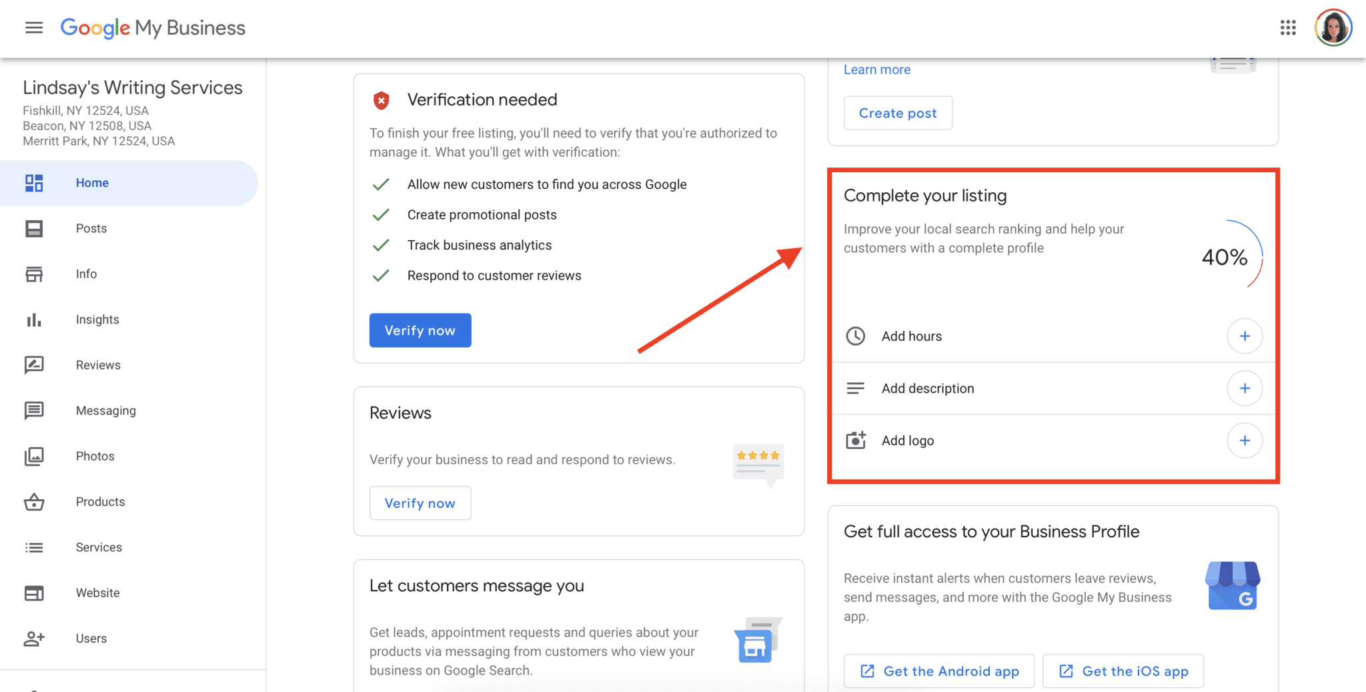This screenshot has width=1366, height=692.
Task: Select the Posts icon in the sidebar
Action: point(34,228)
